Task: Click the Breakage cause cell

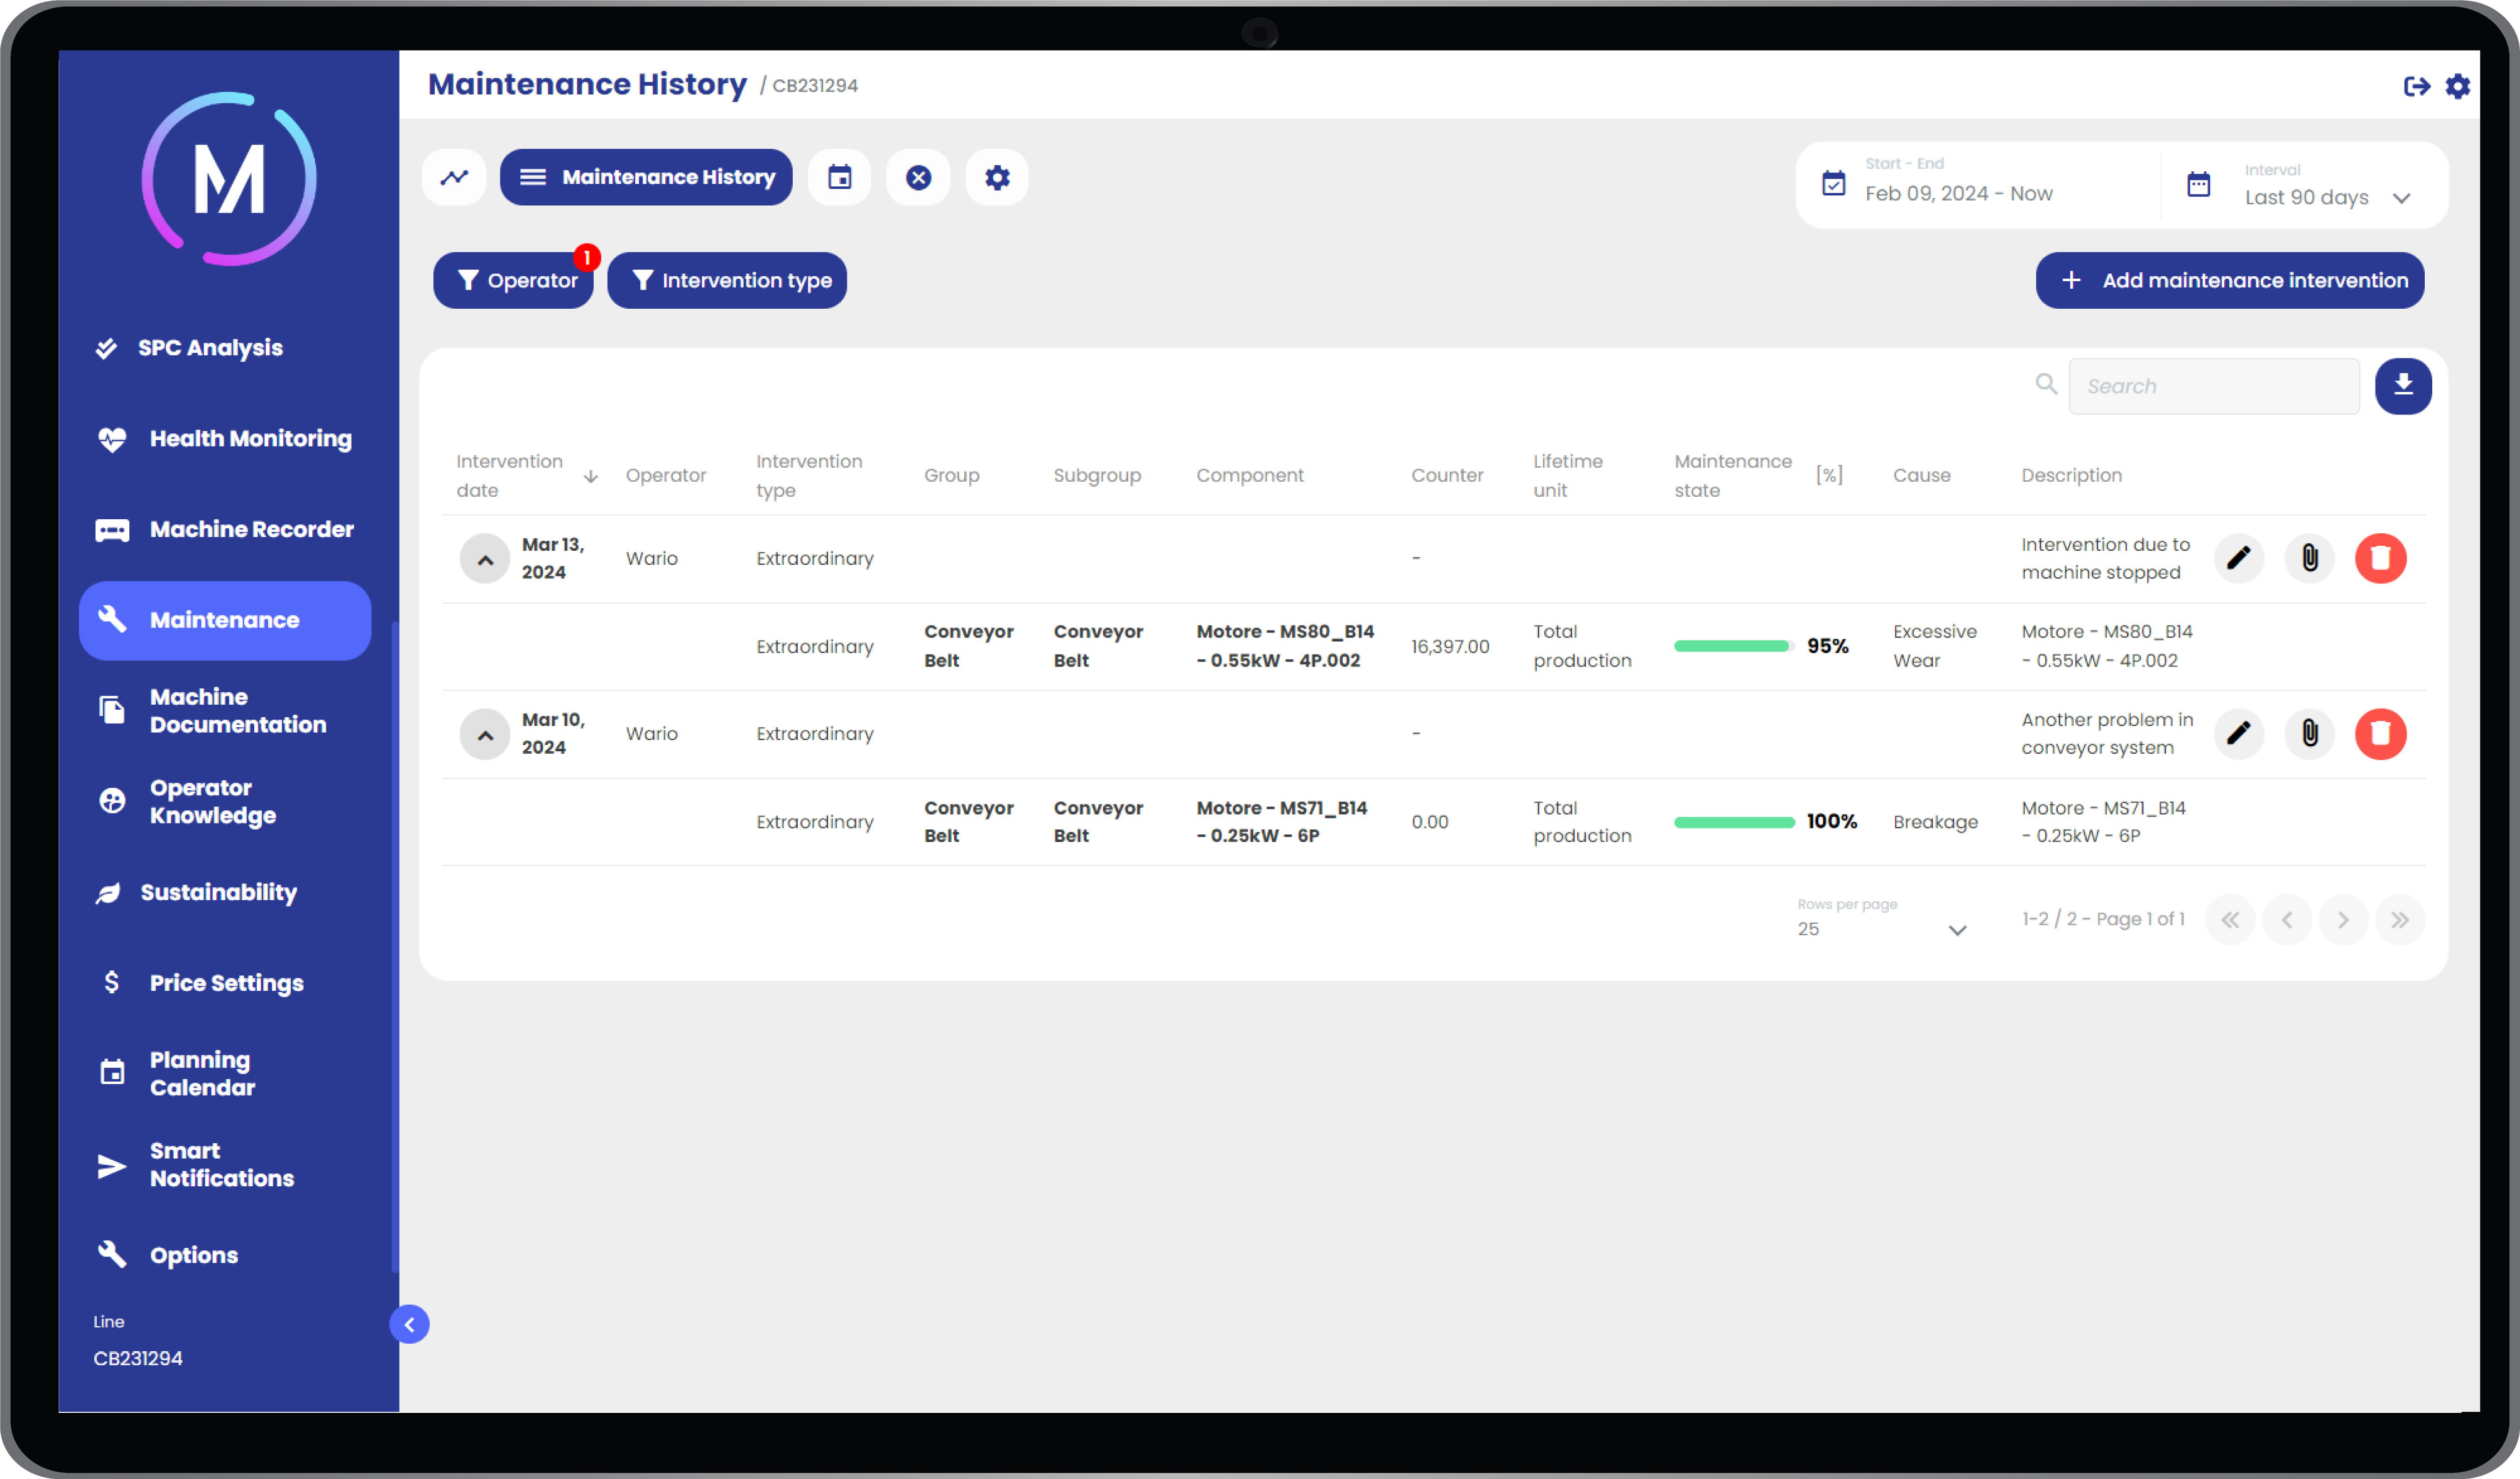Action: tap(1935, 822)
